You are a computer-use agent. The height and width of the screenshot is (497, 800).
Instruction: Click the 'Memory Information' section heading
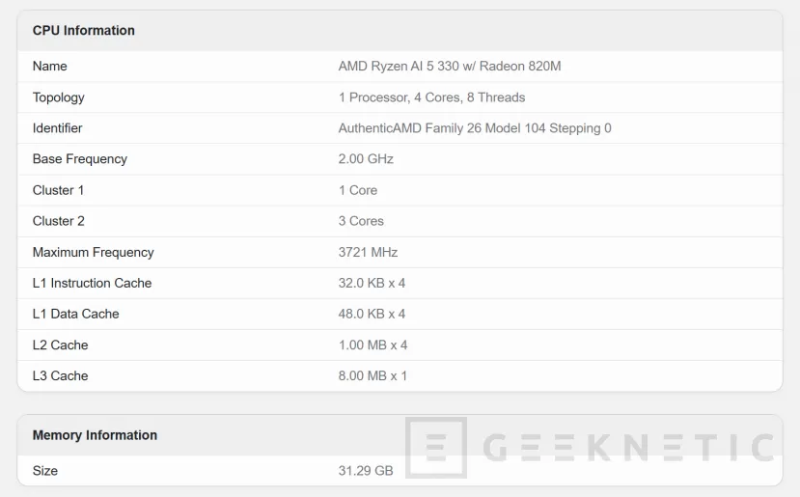(95, 435)
